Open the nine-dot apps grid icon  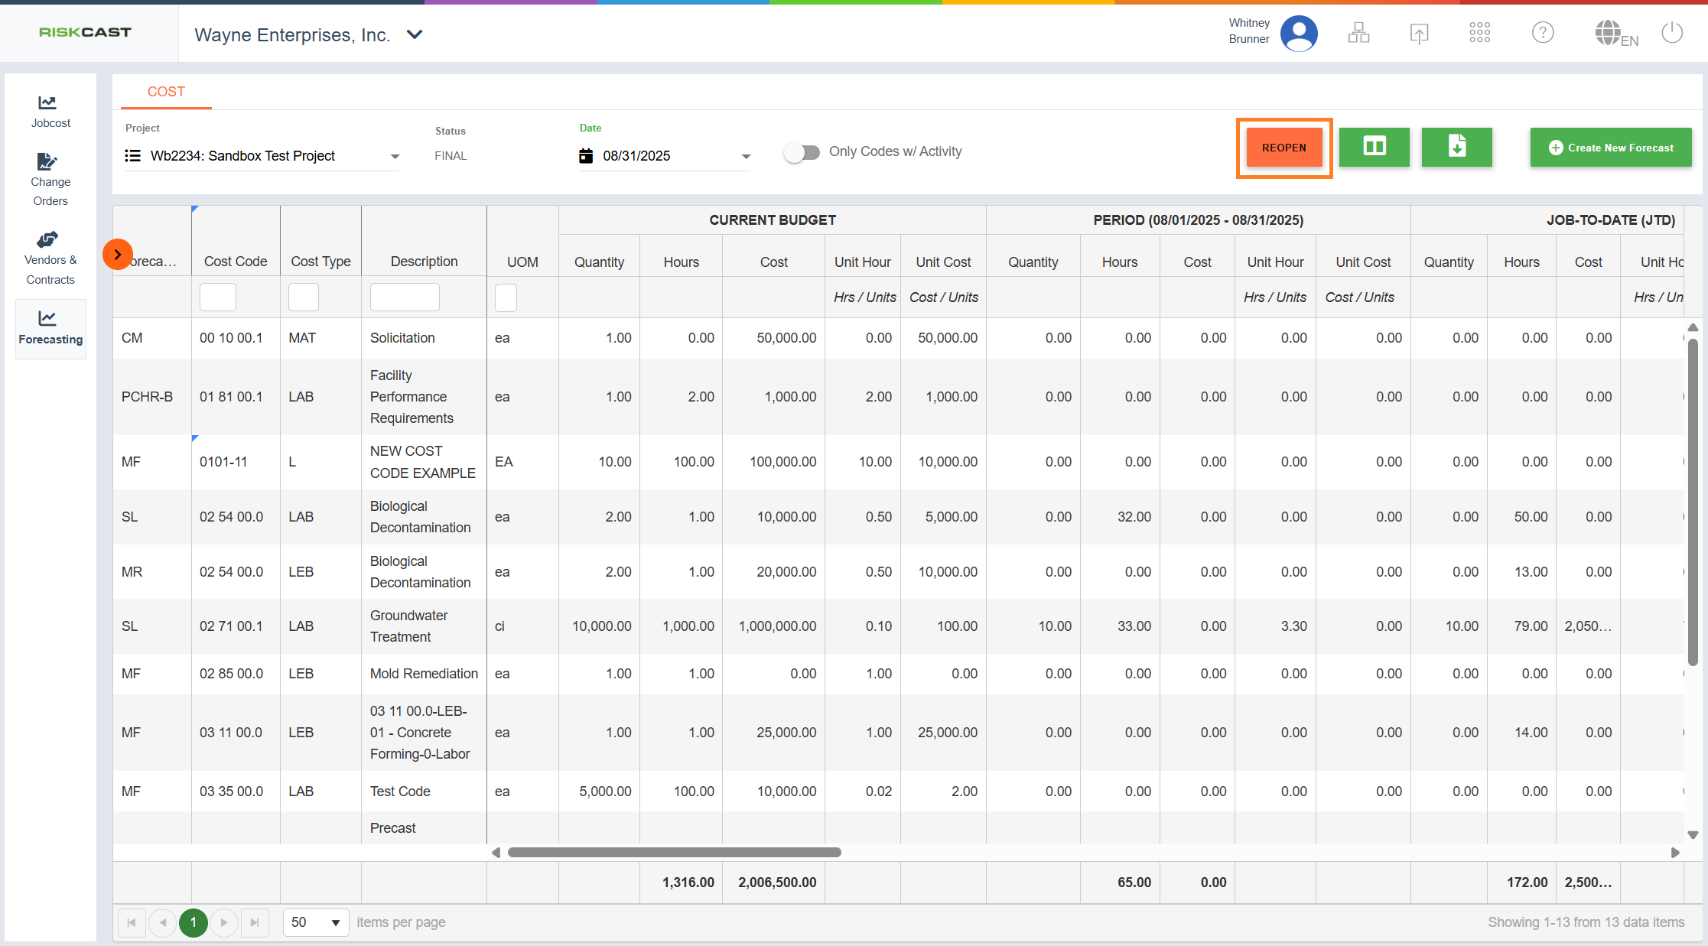1479,33
